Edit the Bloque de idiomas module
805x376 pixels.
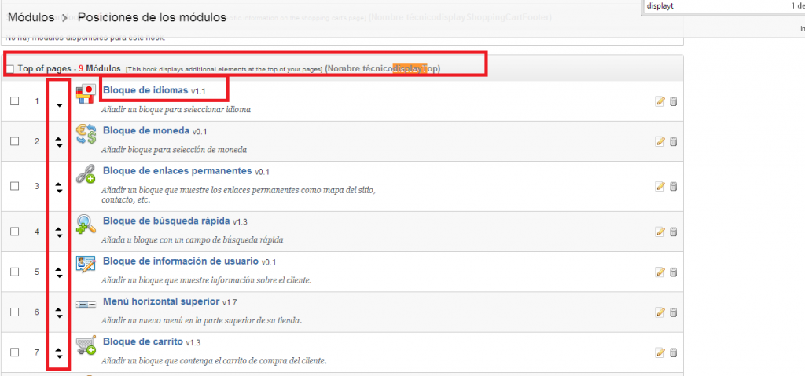click(660, 101)
